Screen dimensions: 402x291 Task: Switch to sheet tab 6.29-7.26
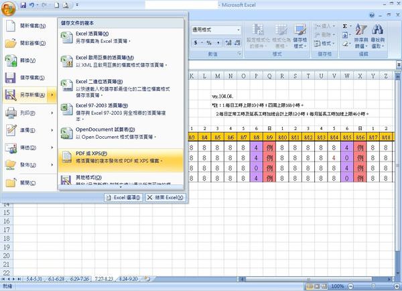(79, 279)
